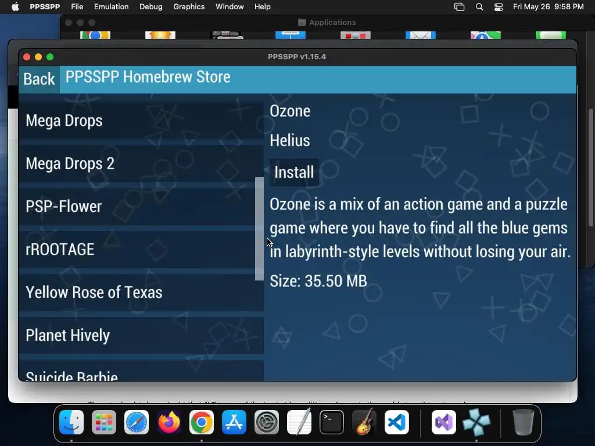The height and width of the screenshot is (446, 595).
Task: Open System Settings from the dock
Action: pyautogui.click(x=266, y=422)
